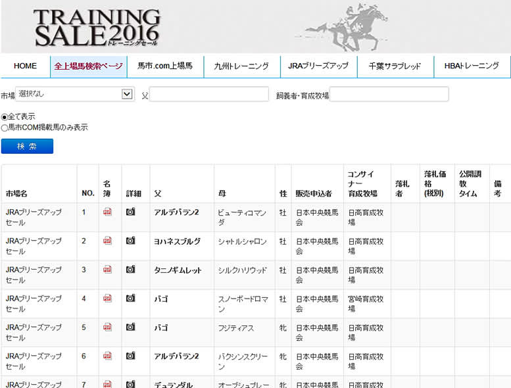Image resolution: width=511 pixels, height=388 pixels.
Task: Open PDF catalog icon for row 4
Action: pos(107,298)
